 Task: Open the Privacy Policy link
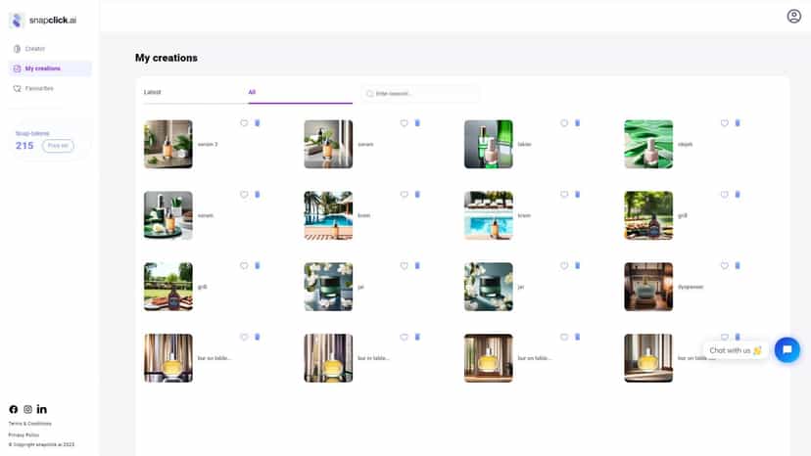[24, 434]
